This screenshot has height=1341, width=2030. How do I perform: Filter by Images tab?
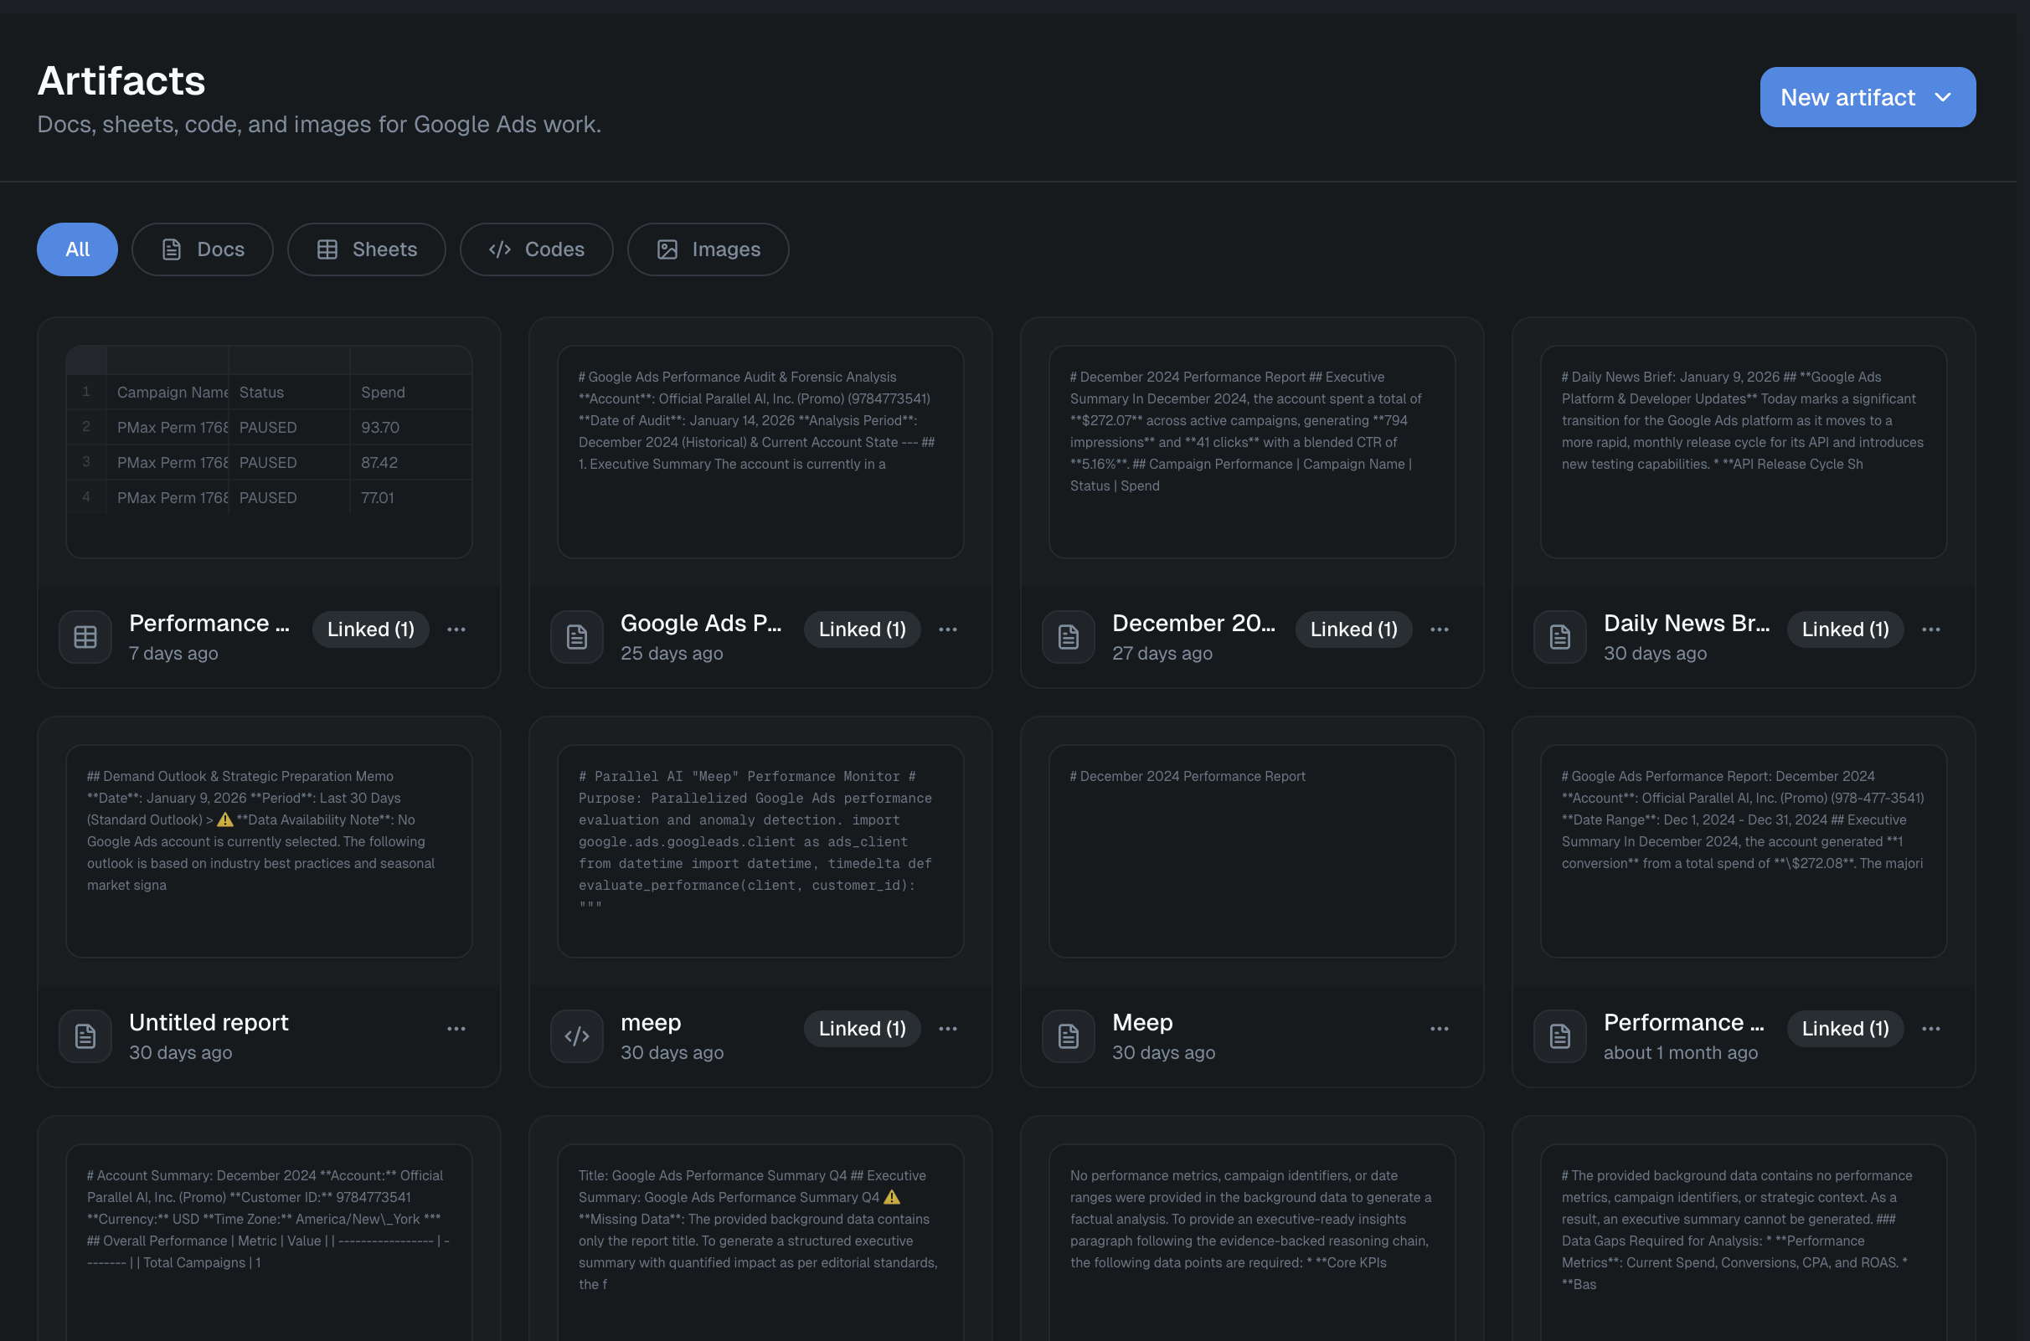tap(708, 249)
